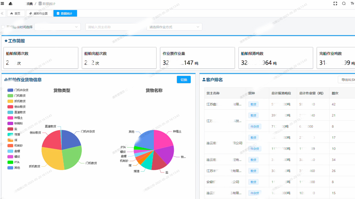This screenshot has width=355, height=199.
Task: Toggle the 门机件杂货 legend entry
Action: (x=18, y=90)
